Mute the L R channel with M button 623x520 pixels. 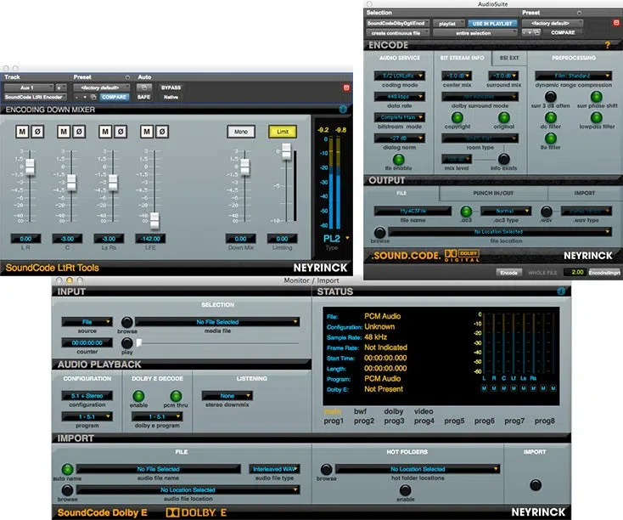coord(22,132)
